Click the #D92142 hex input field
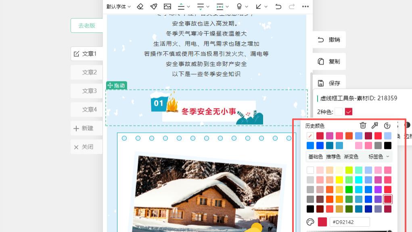 click(349, 222)
